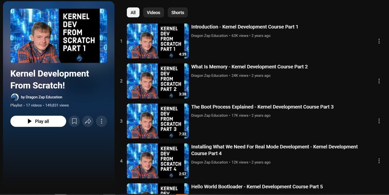The height and width of the screenshot is (195, 389).
Task: Click the large playlist cover thumbnail
Action: 59,36
